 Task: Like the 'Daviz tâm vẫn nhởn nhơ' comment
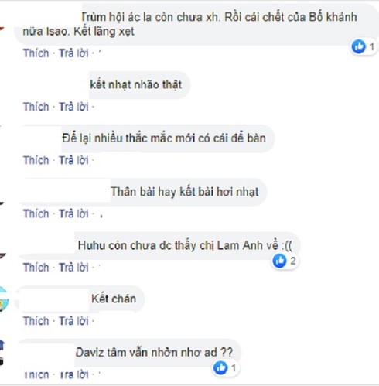[x=36, y=374]
